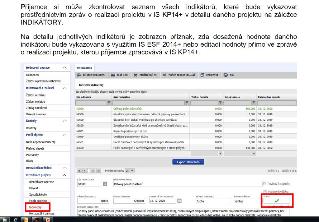Open Indikátory in the left menu

pyautogui.click(x=35, y=207)
